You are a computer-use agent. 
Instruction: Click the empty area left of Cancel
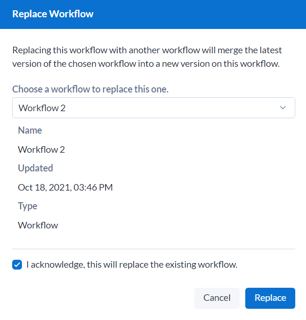[x=98, y=298]
